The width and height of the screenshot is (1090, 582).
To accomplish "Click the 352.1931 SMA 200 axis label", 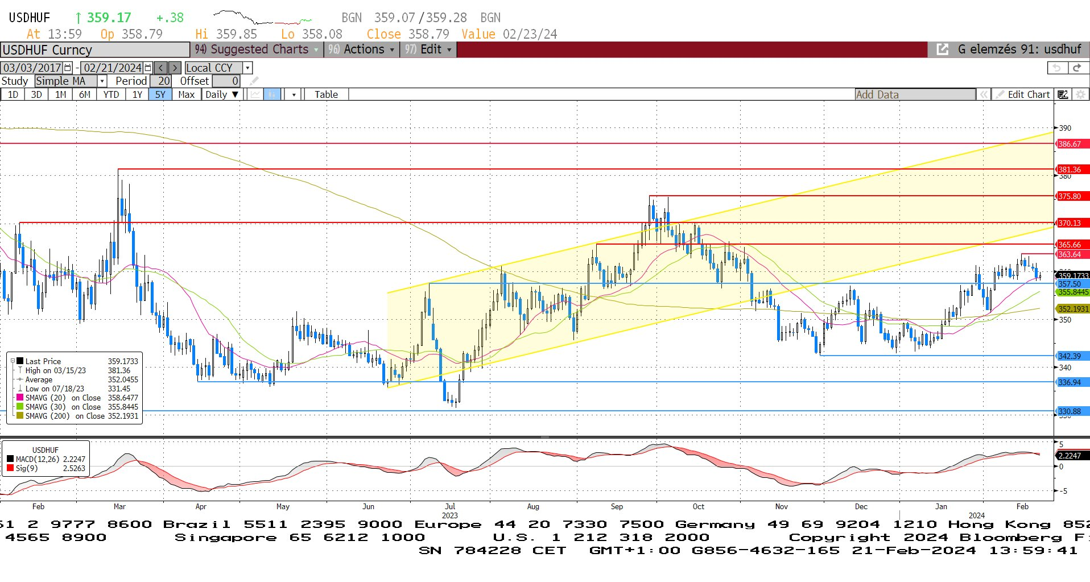I will (x=1072, y=309).
